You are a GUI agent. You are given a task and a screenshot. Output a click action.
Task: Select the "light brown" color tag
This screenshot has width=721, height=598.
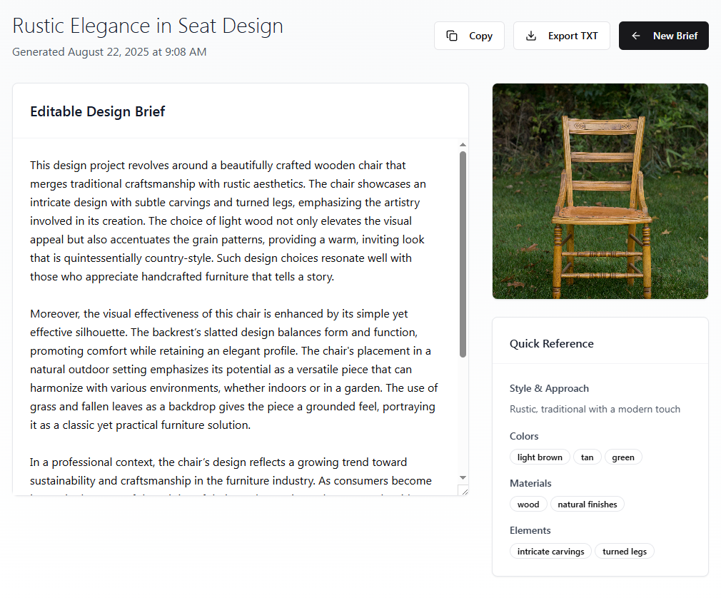click(x=540, y=457)
